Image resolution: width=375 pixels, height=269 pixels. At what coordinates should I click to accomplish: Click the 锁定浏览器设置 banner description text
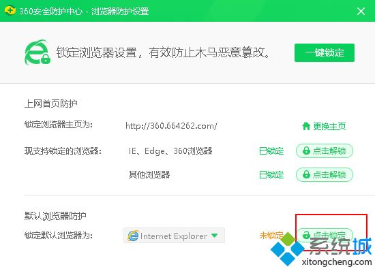tap(164, 52)
